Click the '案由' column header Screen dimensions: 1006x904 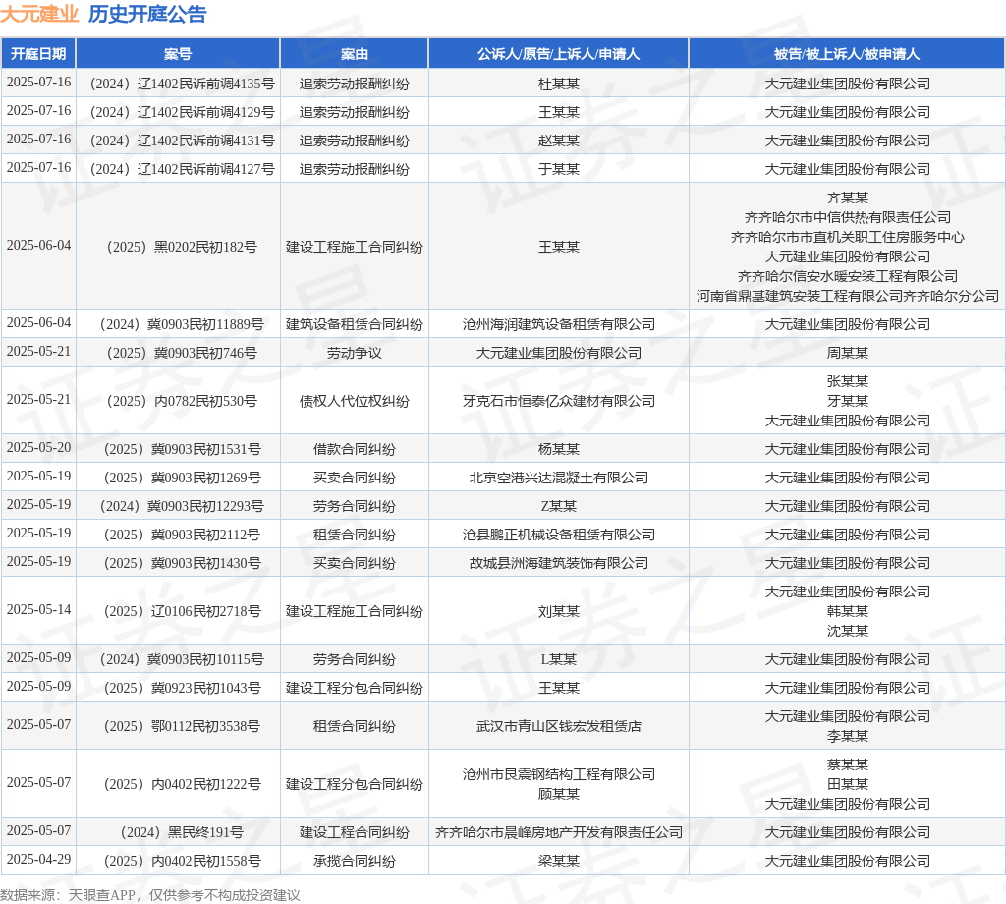click(x=354, y=54)
